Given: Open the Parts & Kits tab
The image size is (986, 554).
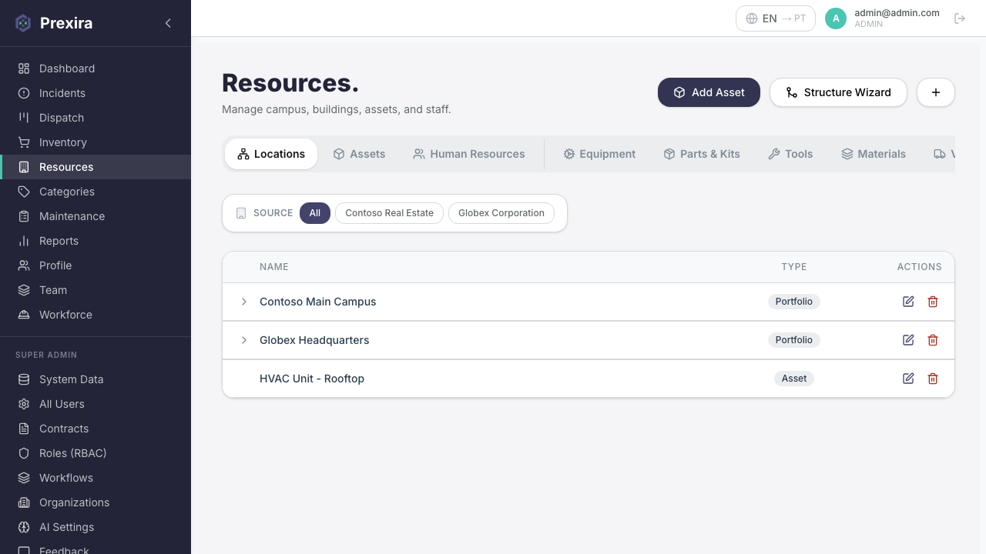Looking at the screenshot, I should click(702, 154).
